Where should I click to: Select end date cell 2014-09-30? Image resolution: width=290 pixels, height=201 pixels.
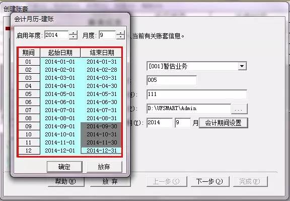101,126
